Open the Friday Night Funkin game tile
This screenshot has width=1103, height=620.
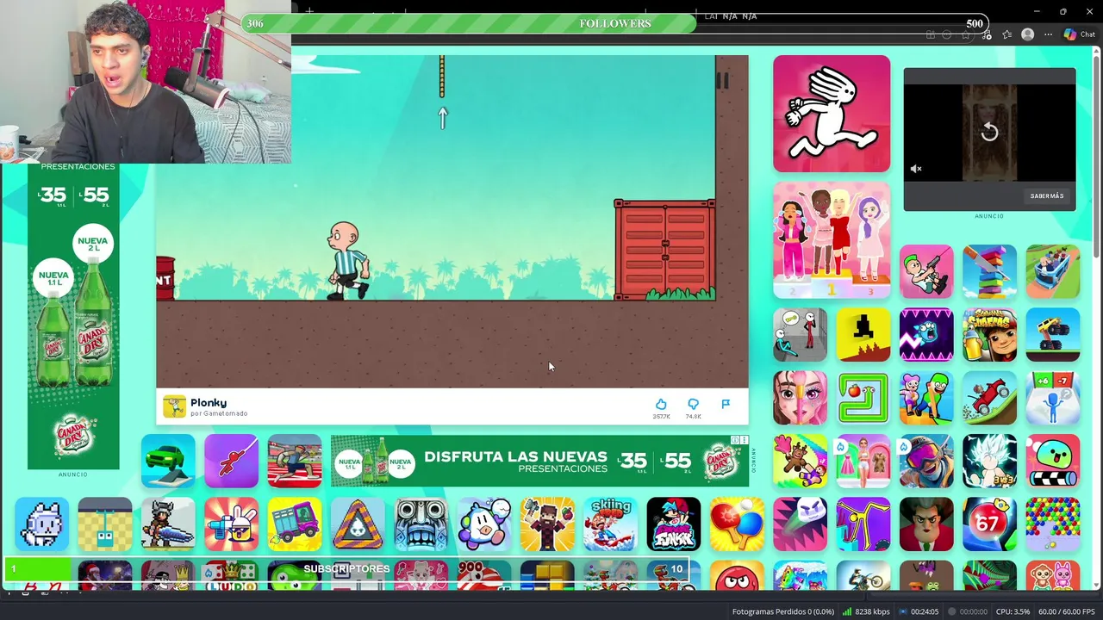pyautogui.click(x=674, y=524)
